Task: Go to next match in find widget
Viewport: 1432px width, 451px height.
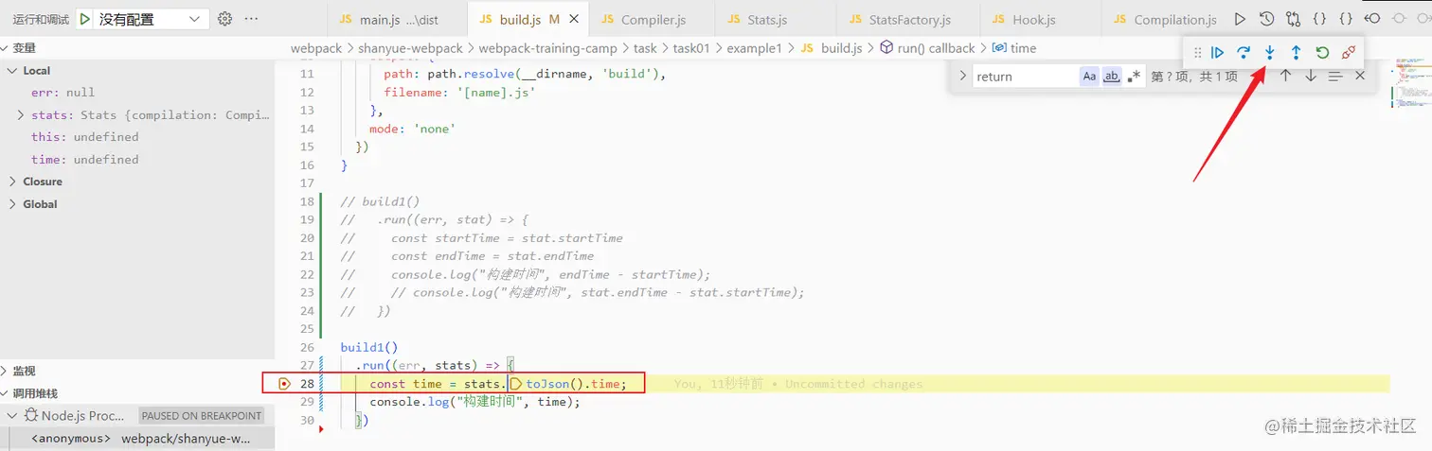Action: pyautogui.click(x=1311, y=76)
